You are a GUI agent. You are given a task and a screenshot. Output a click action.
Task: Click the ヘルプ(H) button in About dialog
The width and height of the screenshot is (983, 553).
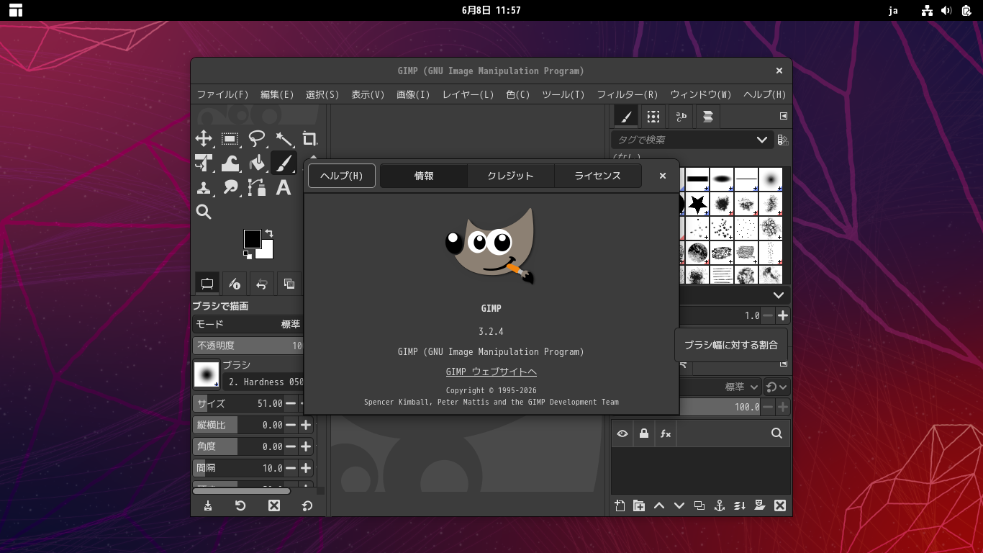[x=342, y=176]
